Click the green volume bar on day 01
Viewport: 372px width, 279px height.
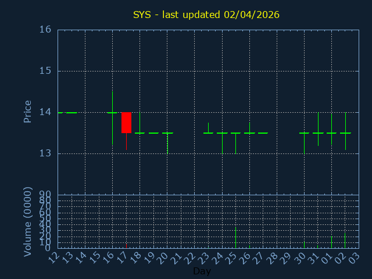331,242
